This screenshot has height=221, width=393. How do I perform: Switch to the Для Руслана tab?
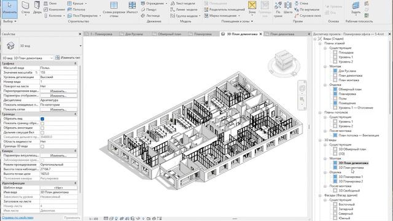134,34
